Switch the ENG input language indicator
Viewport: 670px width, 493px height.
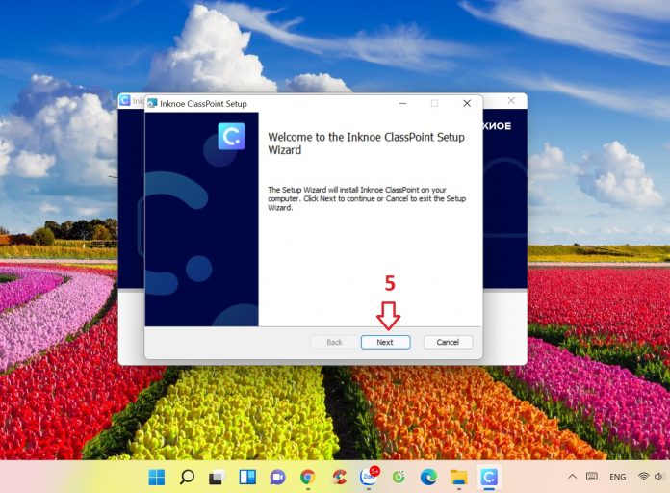(617, 477)
